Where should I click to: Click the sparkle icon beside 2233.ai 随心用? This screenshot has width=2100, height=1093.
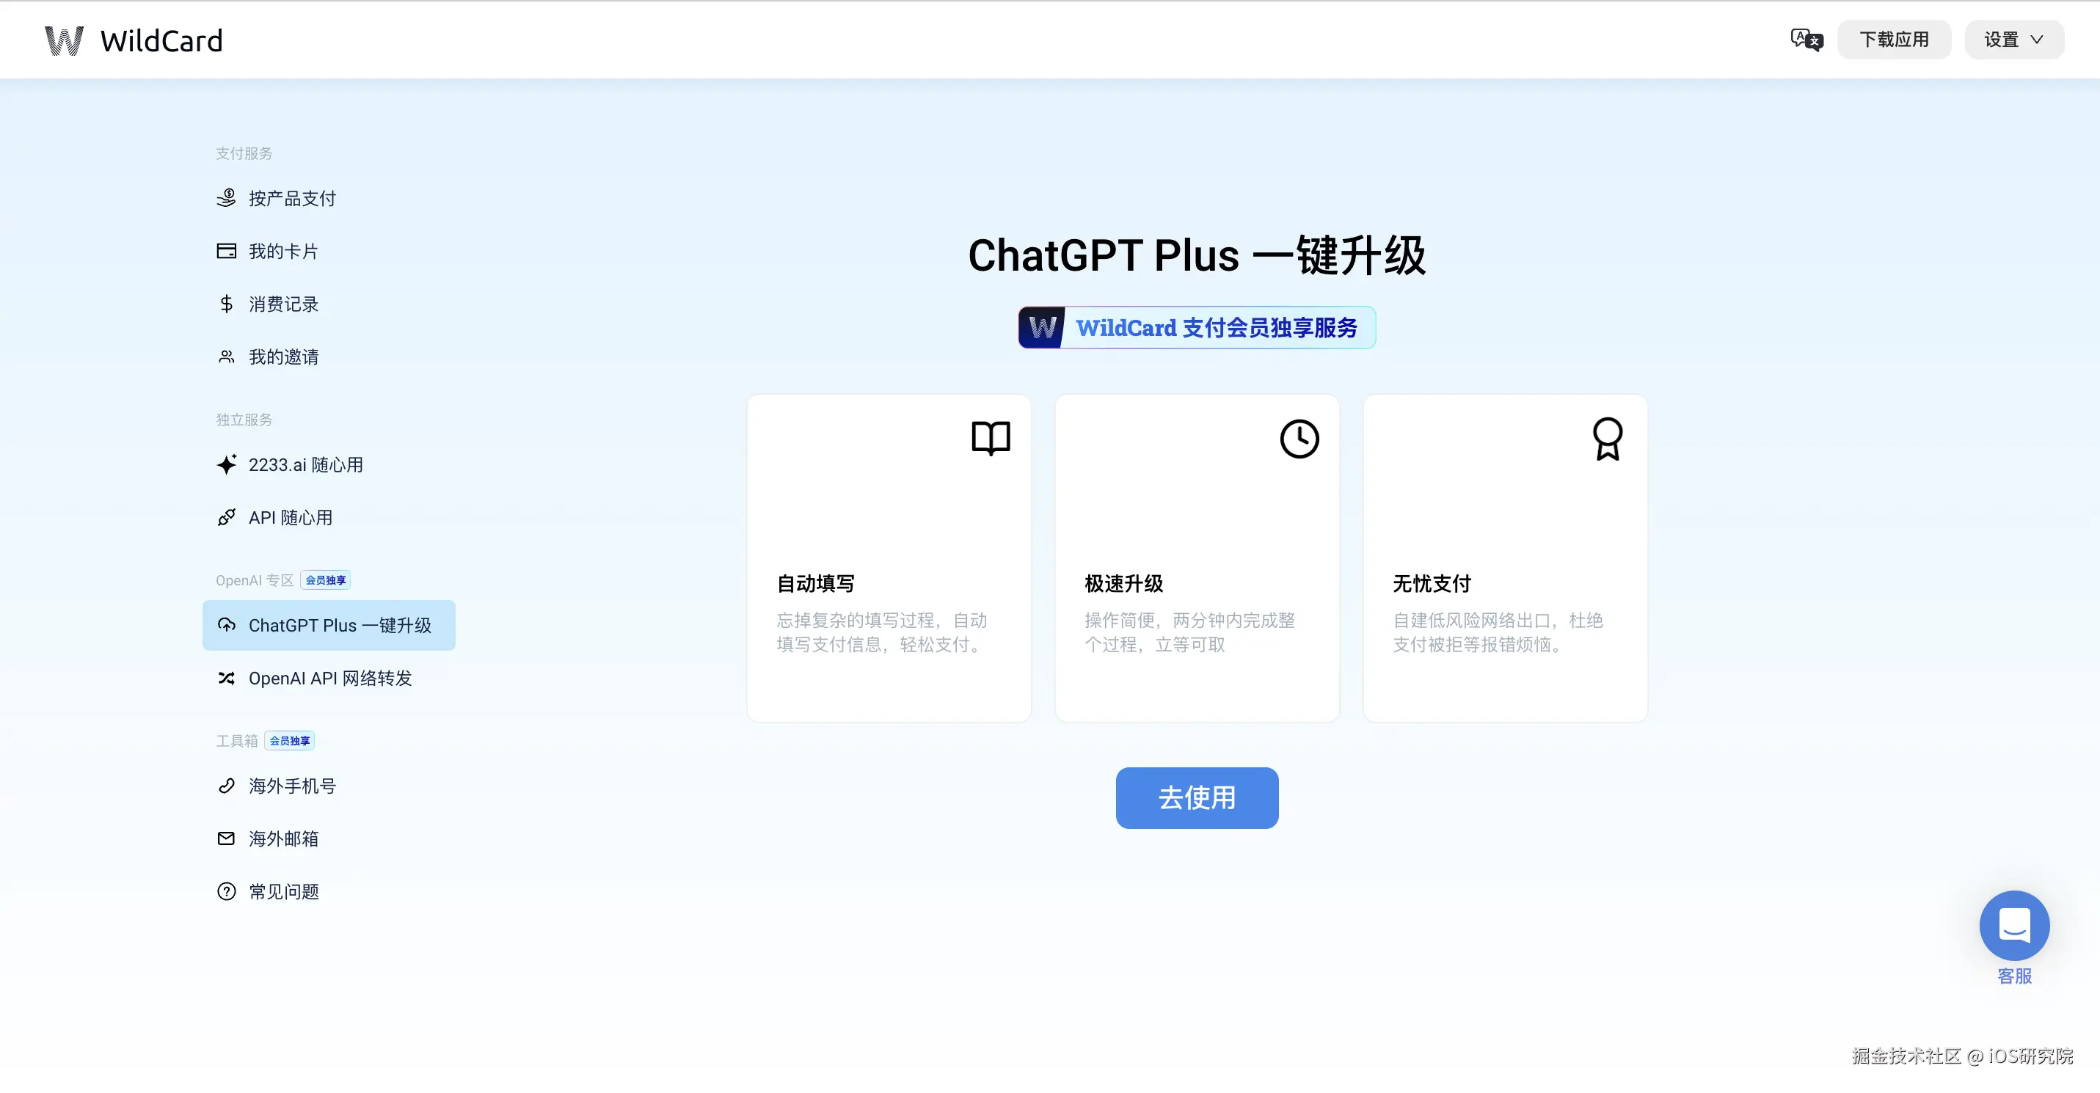(226, 464)
